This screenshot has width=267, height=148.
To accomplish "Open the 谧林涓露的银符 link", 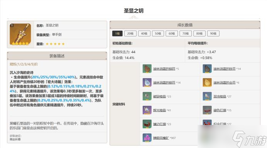I will tap(164, 83).
